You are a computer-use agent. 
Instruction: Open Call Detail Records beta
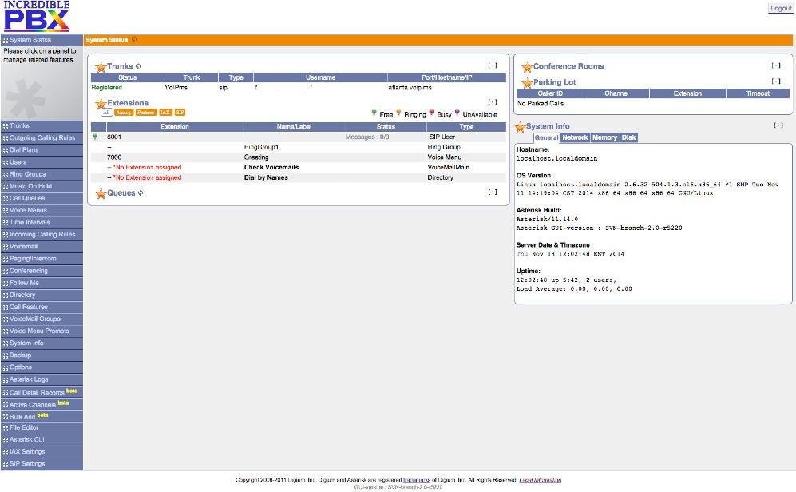42,392
